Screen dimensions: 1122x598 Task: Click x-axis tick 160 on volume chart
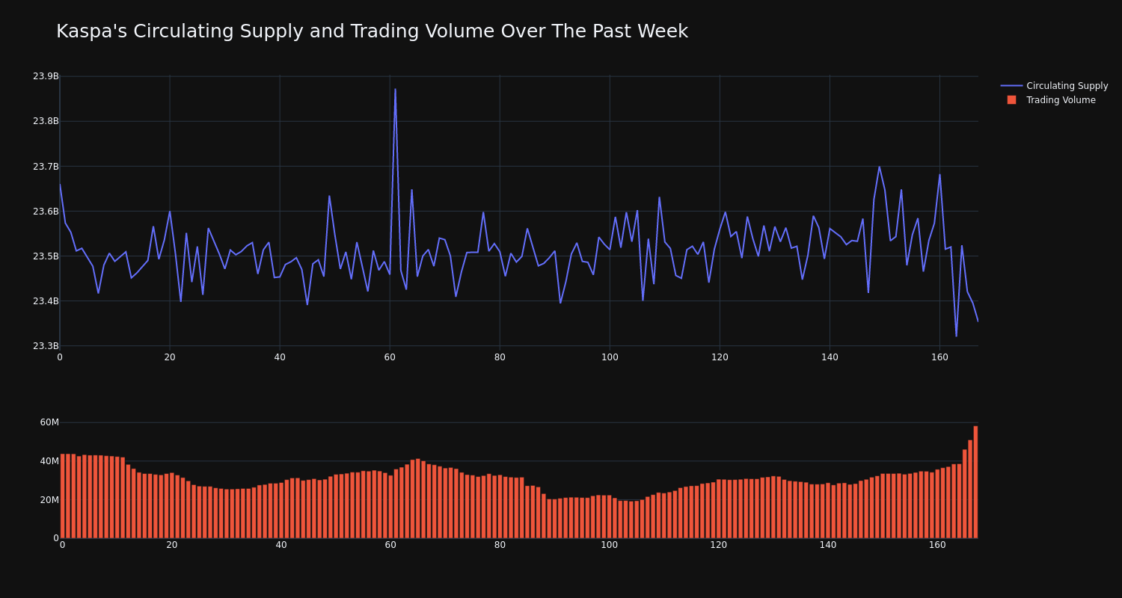(x=937, y=545)
